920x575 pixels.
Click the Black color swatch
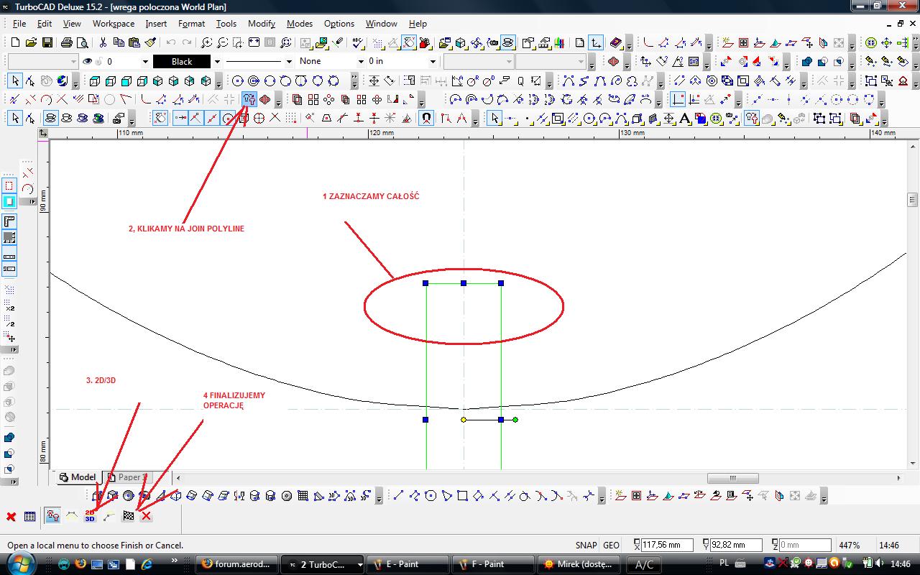pyautogui.click(x=182, y=62)
